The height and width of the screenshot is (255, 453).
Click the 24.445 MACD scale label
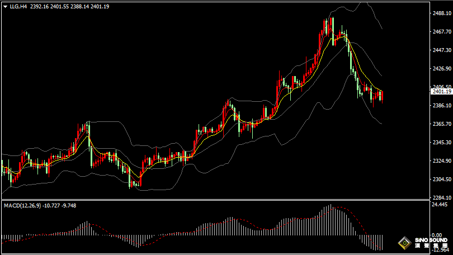[x=439, y=205]
